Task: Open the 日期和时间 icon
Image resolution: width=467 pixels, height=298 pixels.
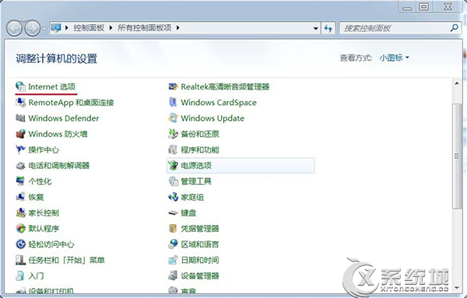Action: click(173, 260)
